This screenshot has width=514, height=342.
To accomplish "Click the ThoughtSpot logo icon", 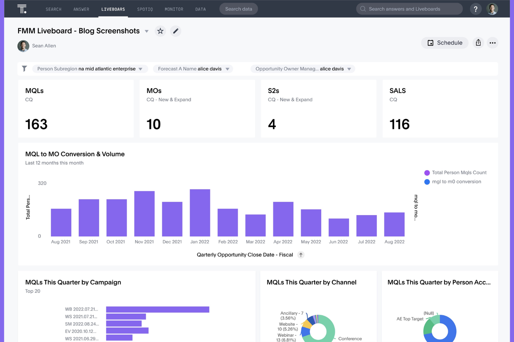I will (x=22, y=9).
